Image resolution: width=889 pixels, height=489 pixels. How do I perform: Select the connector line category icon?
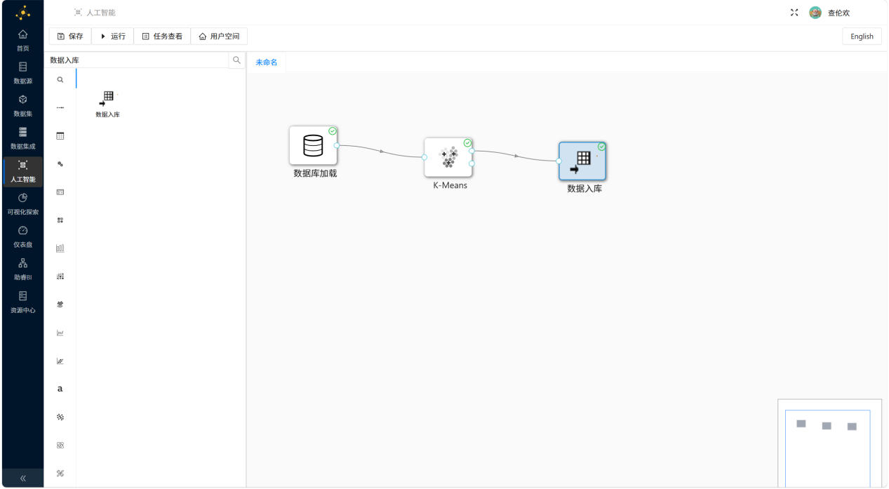pyautogui.click(x=60, y=108)
